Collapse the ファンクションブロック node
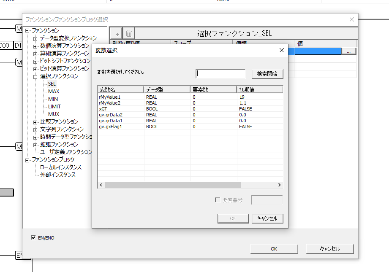 pos(28,160)
